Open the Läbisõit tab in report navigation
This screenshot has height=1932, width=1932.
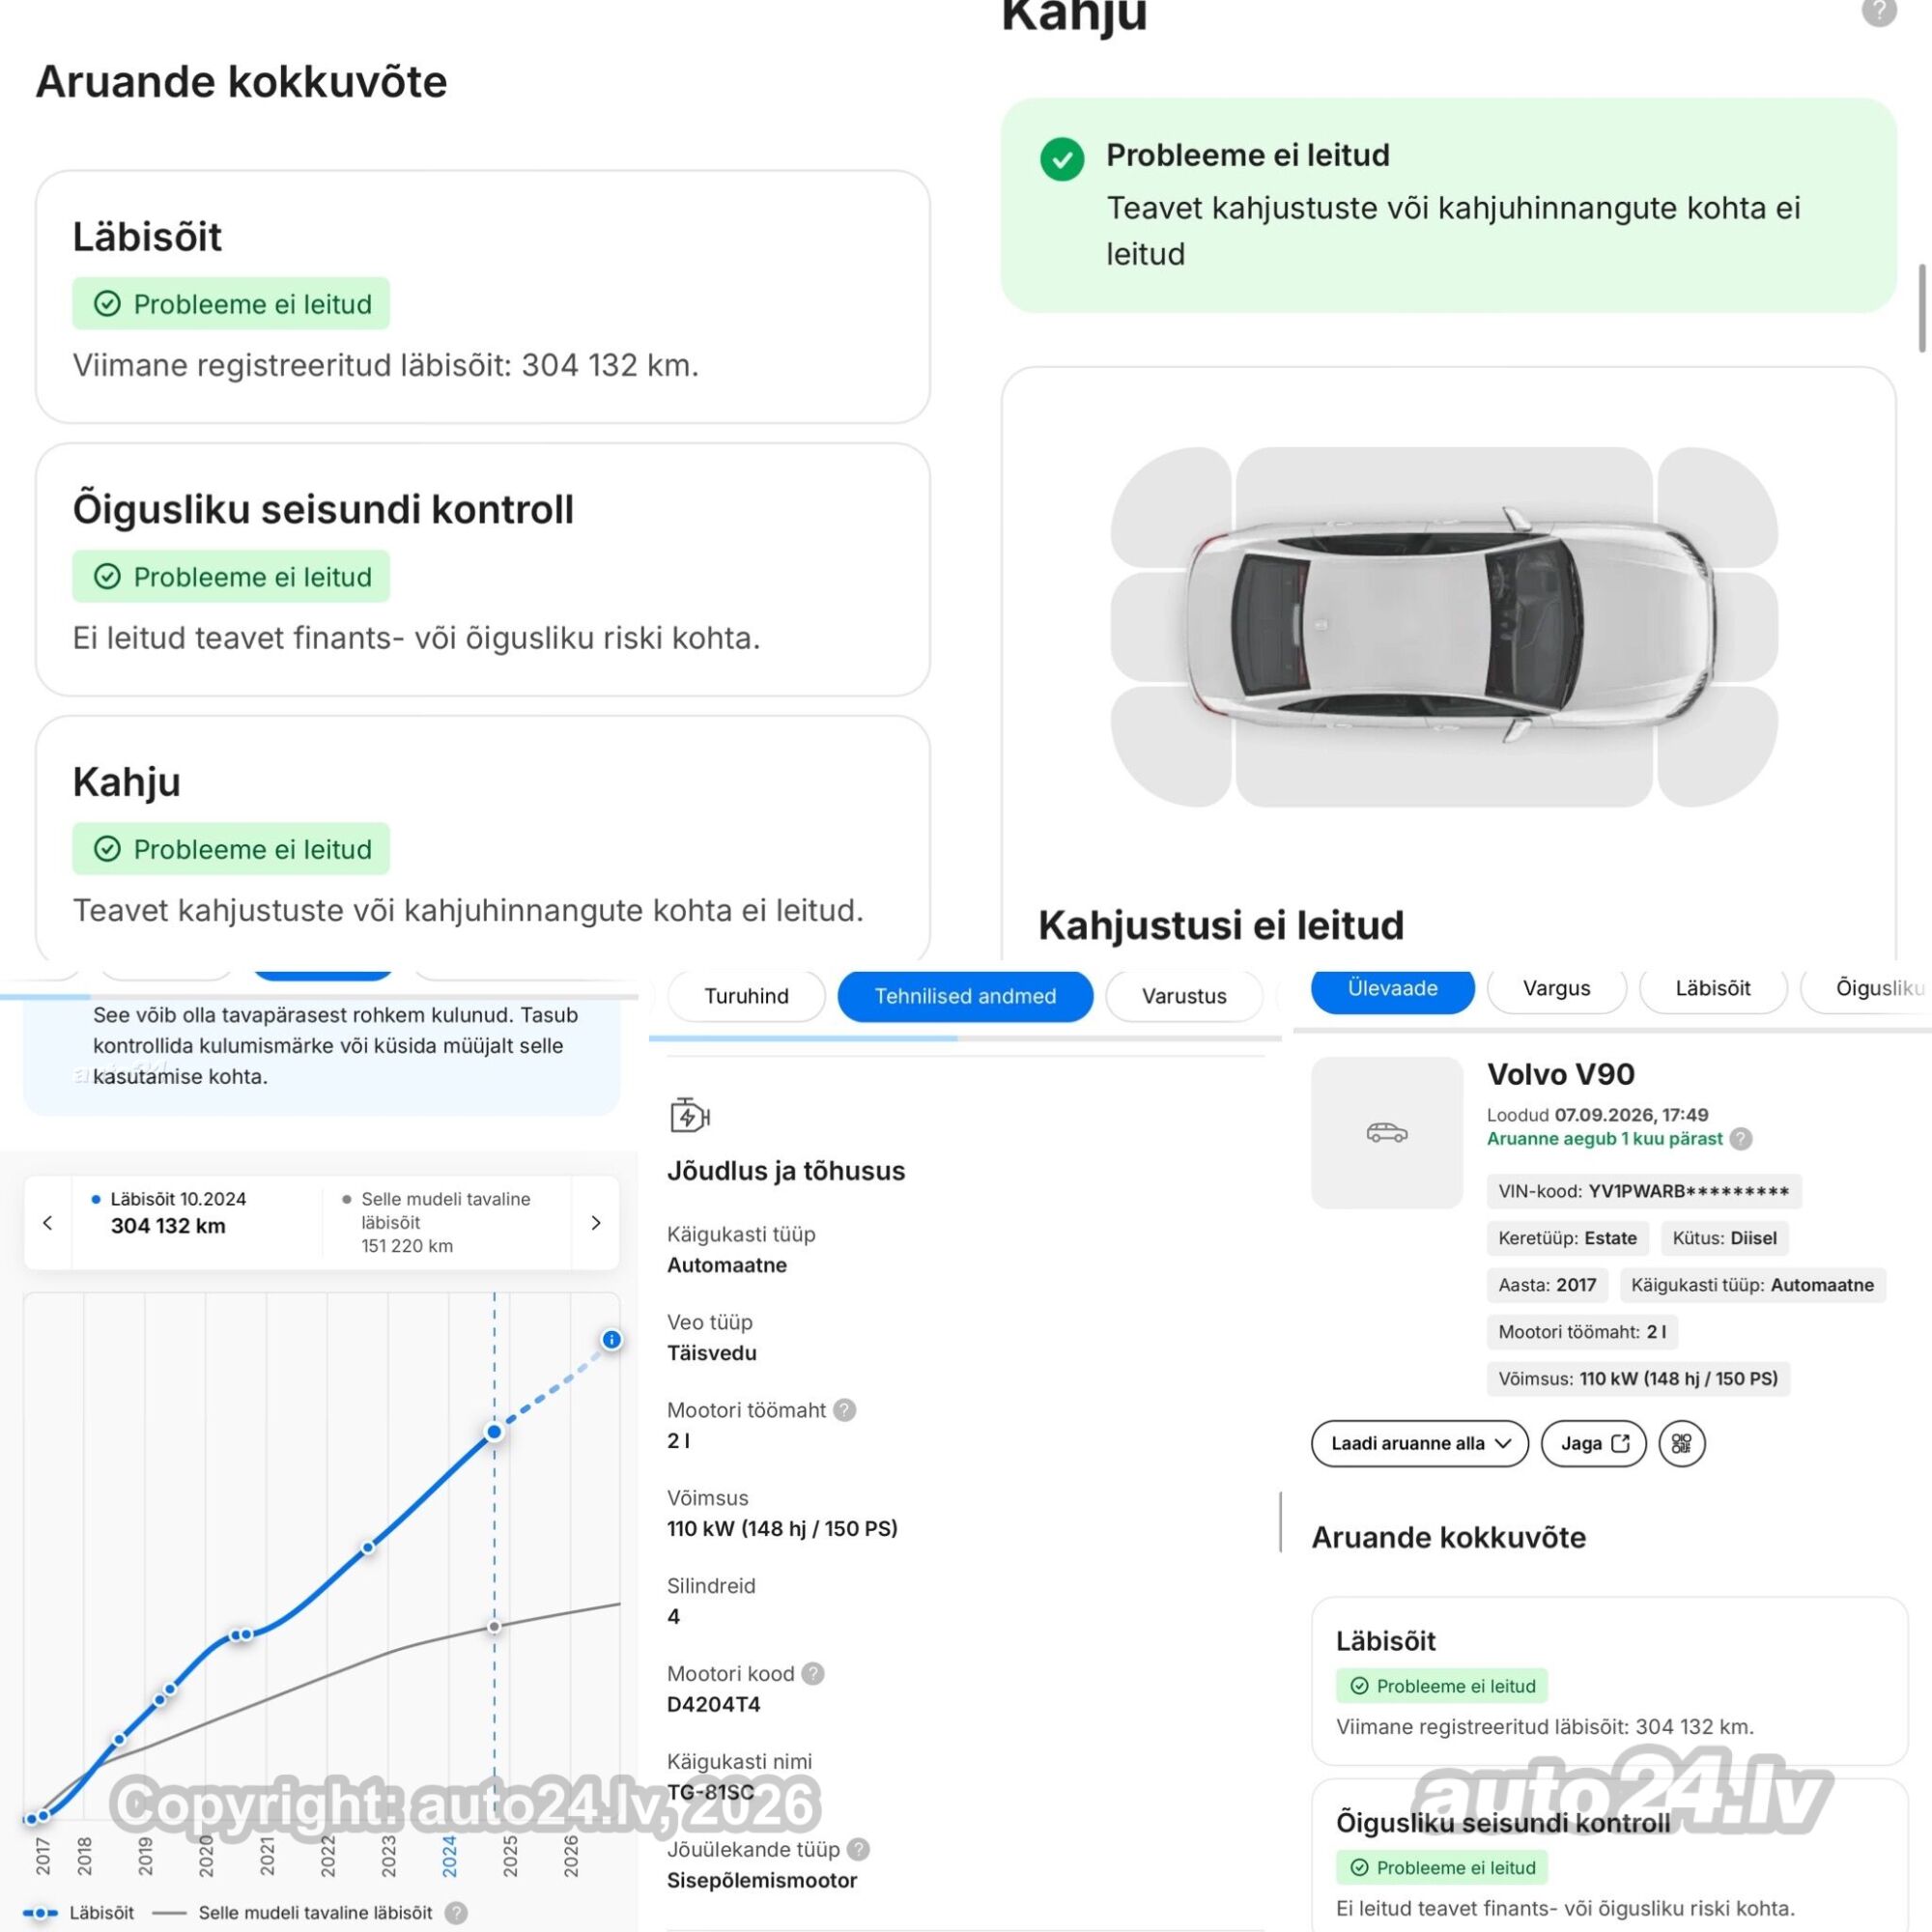[1713, 988]
